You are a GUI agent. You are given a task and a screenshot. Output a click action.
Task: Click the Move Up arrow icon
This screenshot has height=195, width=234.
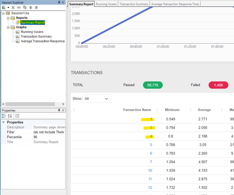(x=31, y=8)
